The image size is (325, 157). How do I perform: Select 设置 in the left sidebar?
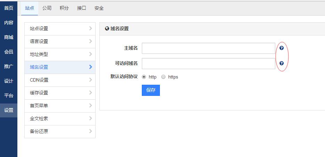(9, 110)
